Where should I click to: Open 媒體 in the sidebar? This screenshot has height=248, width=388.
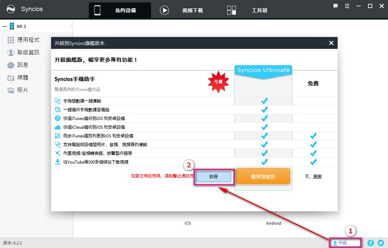click(x=23, y=78)
